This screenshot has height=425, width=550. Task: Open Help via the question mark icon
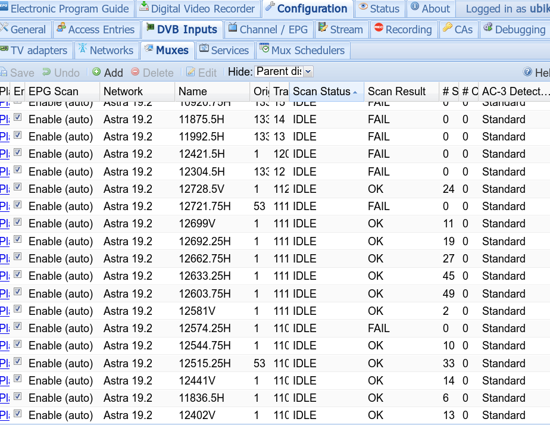coord(527,72)
